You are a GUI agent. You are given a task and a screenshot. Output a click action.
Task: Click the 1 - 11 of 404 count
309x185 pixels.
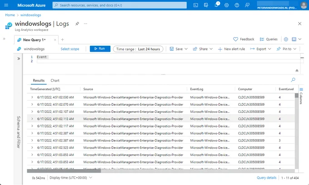(290, 178)
